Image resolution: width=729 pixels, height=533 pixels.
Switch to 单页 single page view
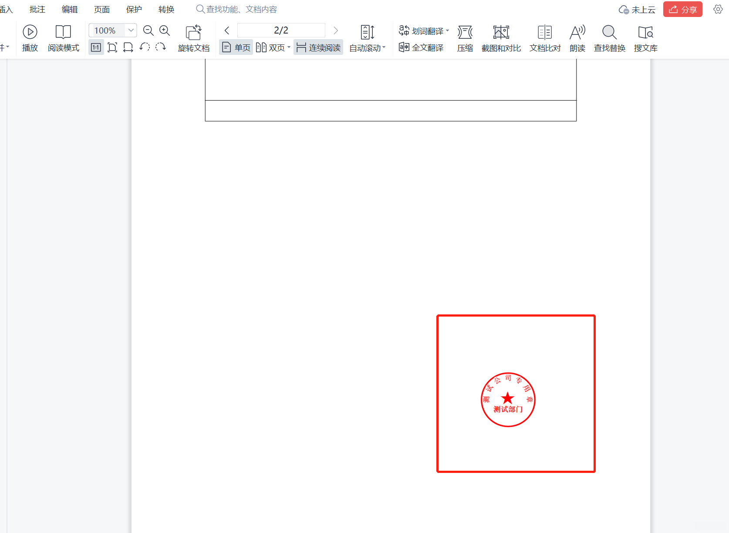[236, 47]
